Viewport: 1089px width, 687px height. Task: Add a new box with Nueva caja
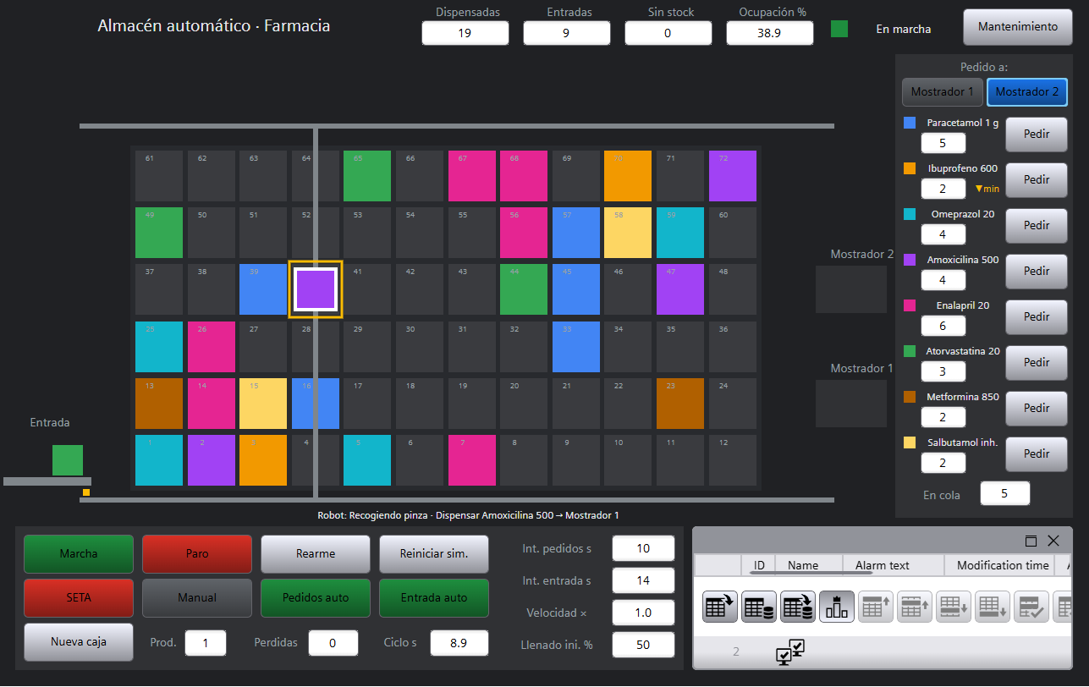[x=79, y=641]
